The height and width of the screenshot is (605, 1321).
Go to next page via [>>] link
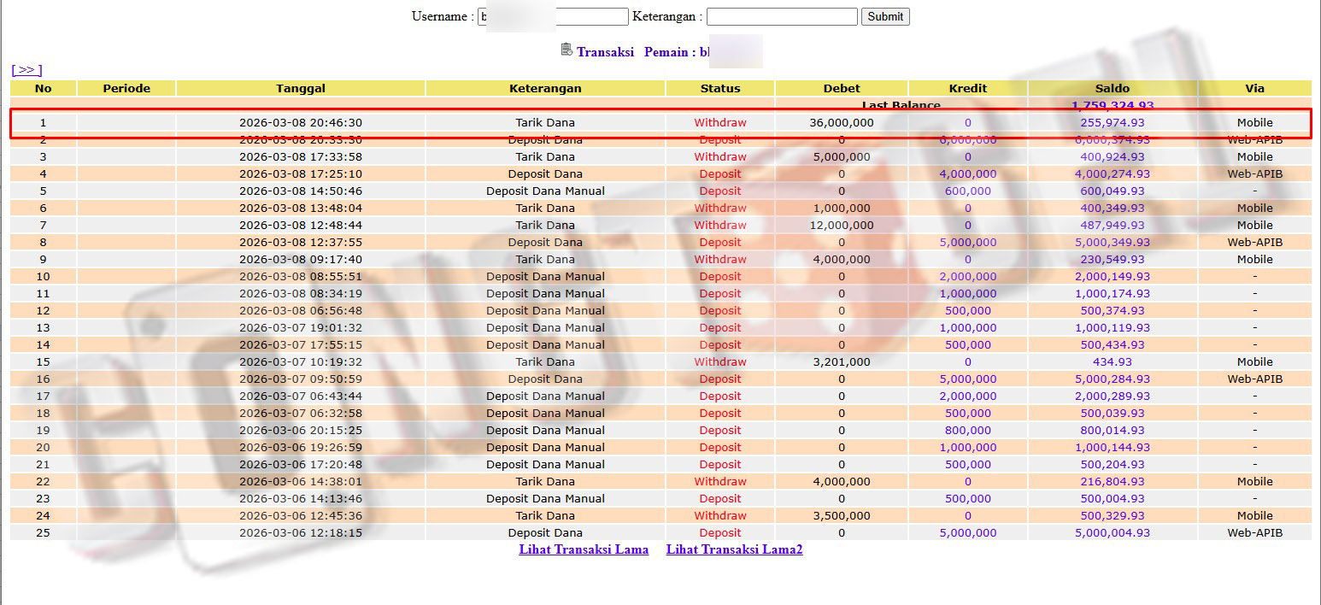click(26, 70)
